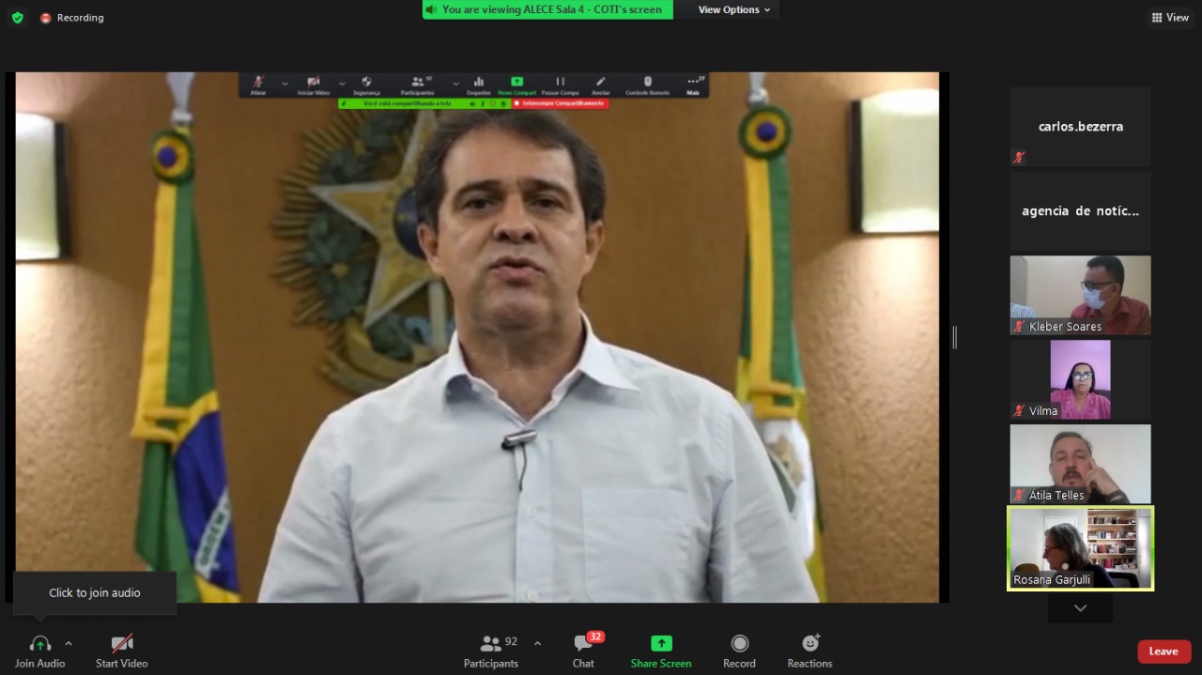Click the "Click to join audio" tooltip
This screenshot has height=675, width=1202.
pyautogui.click(x=95, y=593)
